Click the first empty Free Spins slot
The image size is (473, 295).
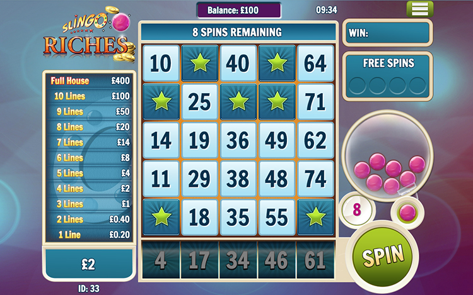pos(357,86)
